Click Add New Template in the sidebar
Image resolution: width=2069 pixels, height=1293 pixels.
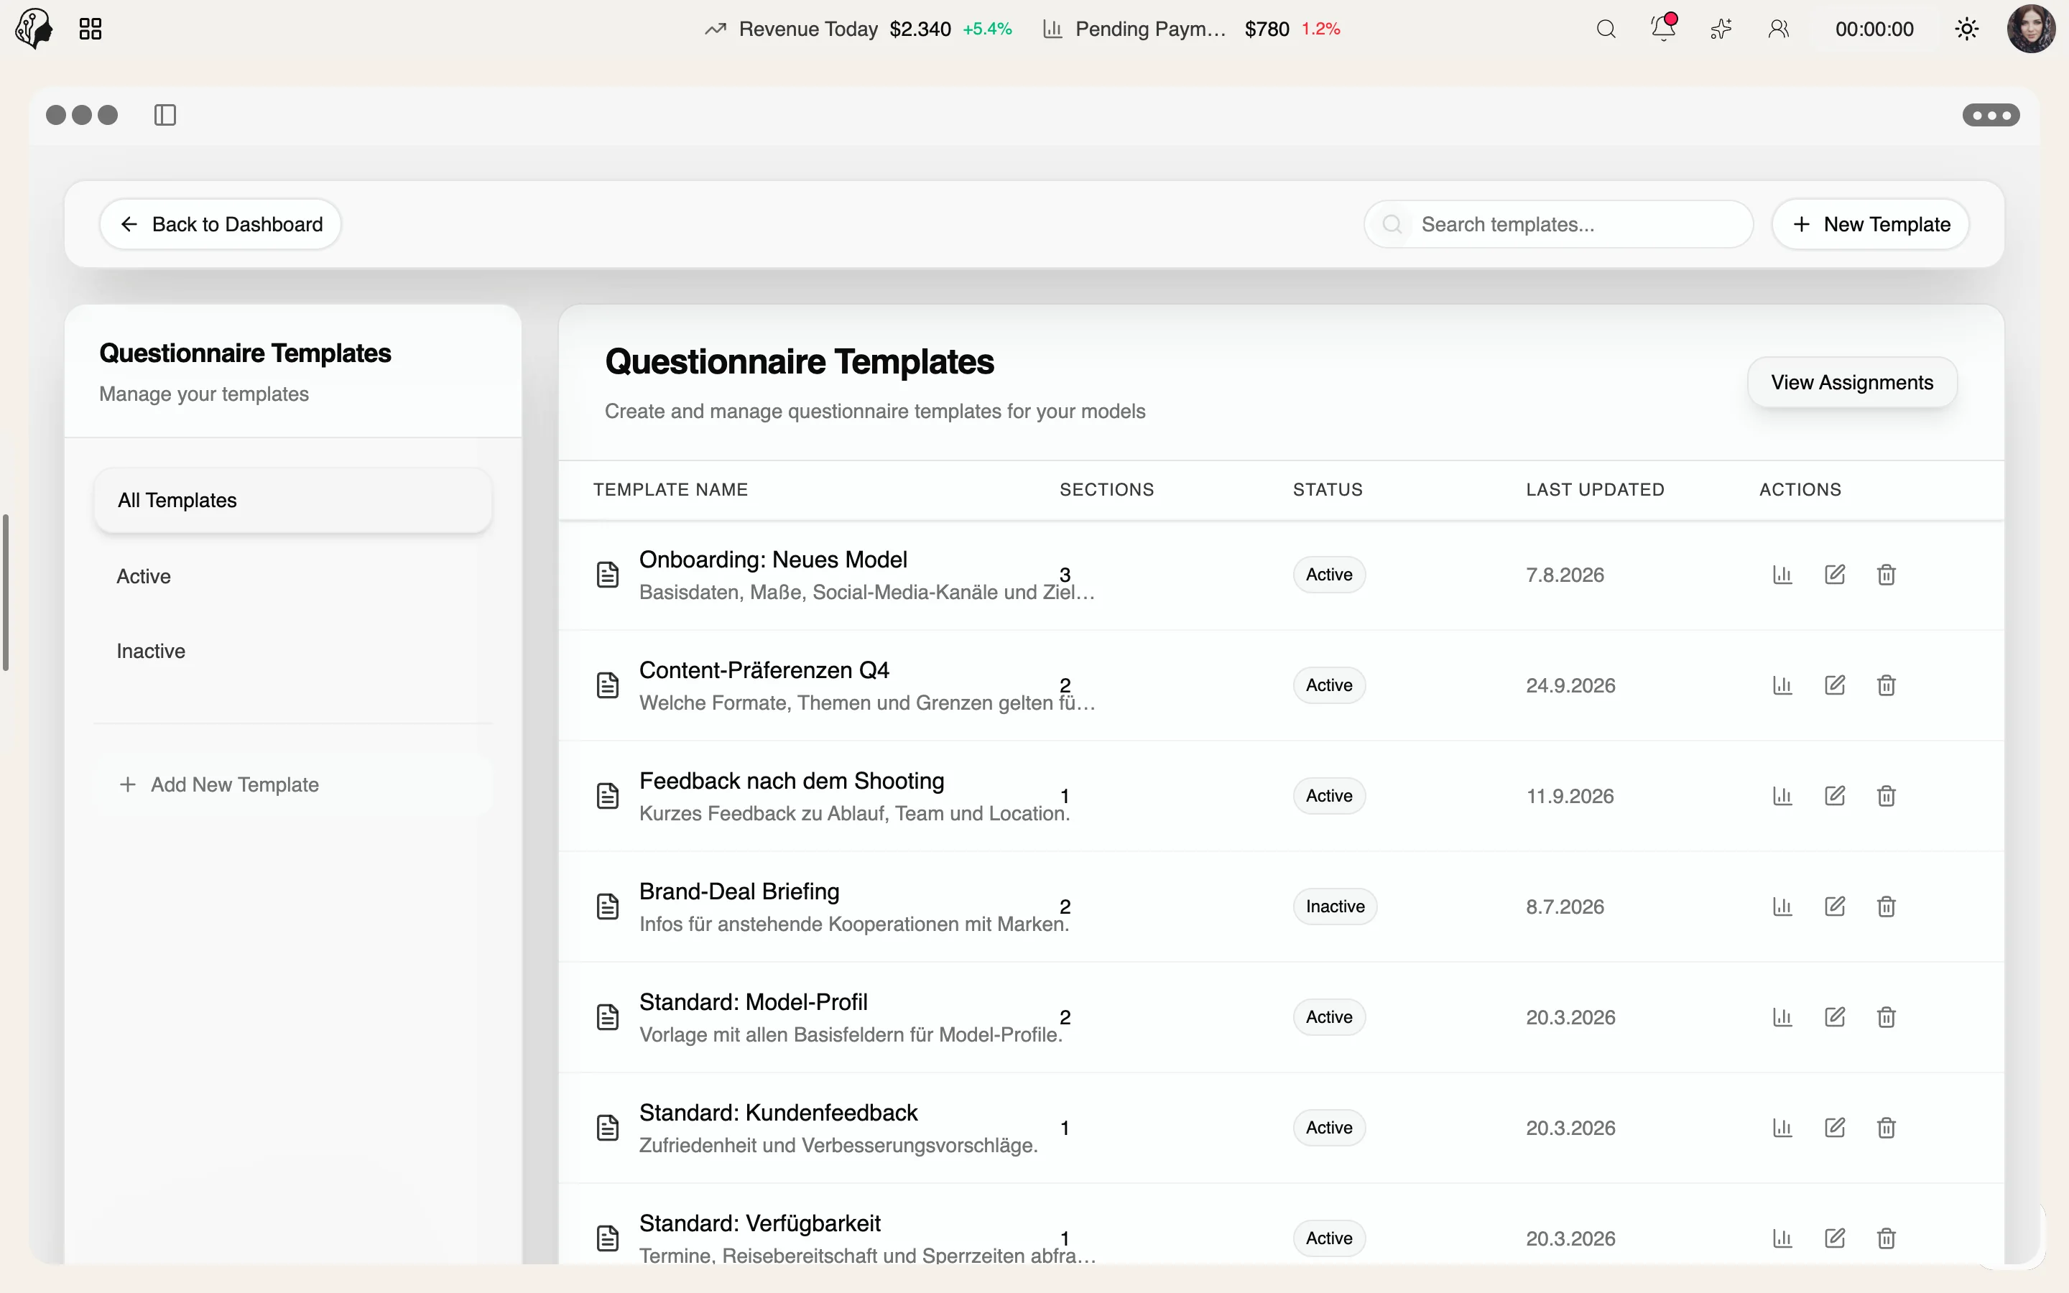tap(293, 784)
